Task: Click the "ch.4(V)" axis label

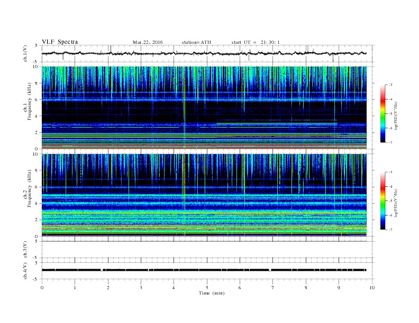Action: coord(25,271)
